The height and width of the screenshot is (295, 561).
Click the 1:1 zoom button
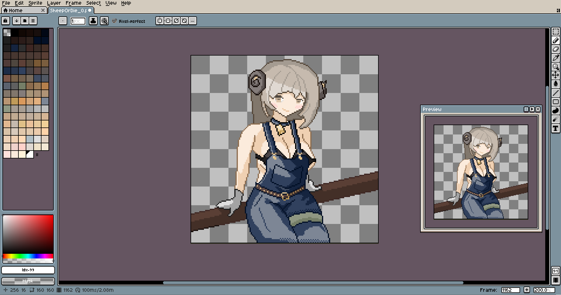555,271
